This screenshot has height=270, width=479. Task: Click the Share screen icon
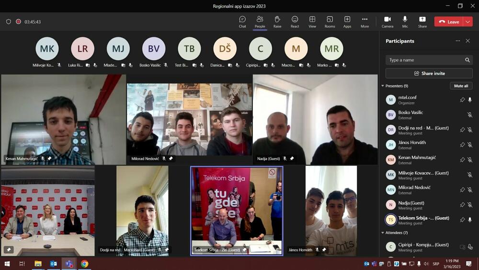coord(422,22)
